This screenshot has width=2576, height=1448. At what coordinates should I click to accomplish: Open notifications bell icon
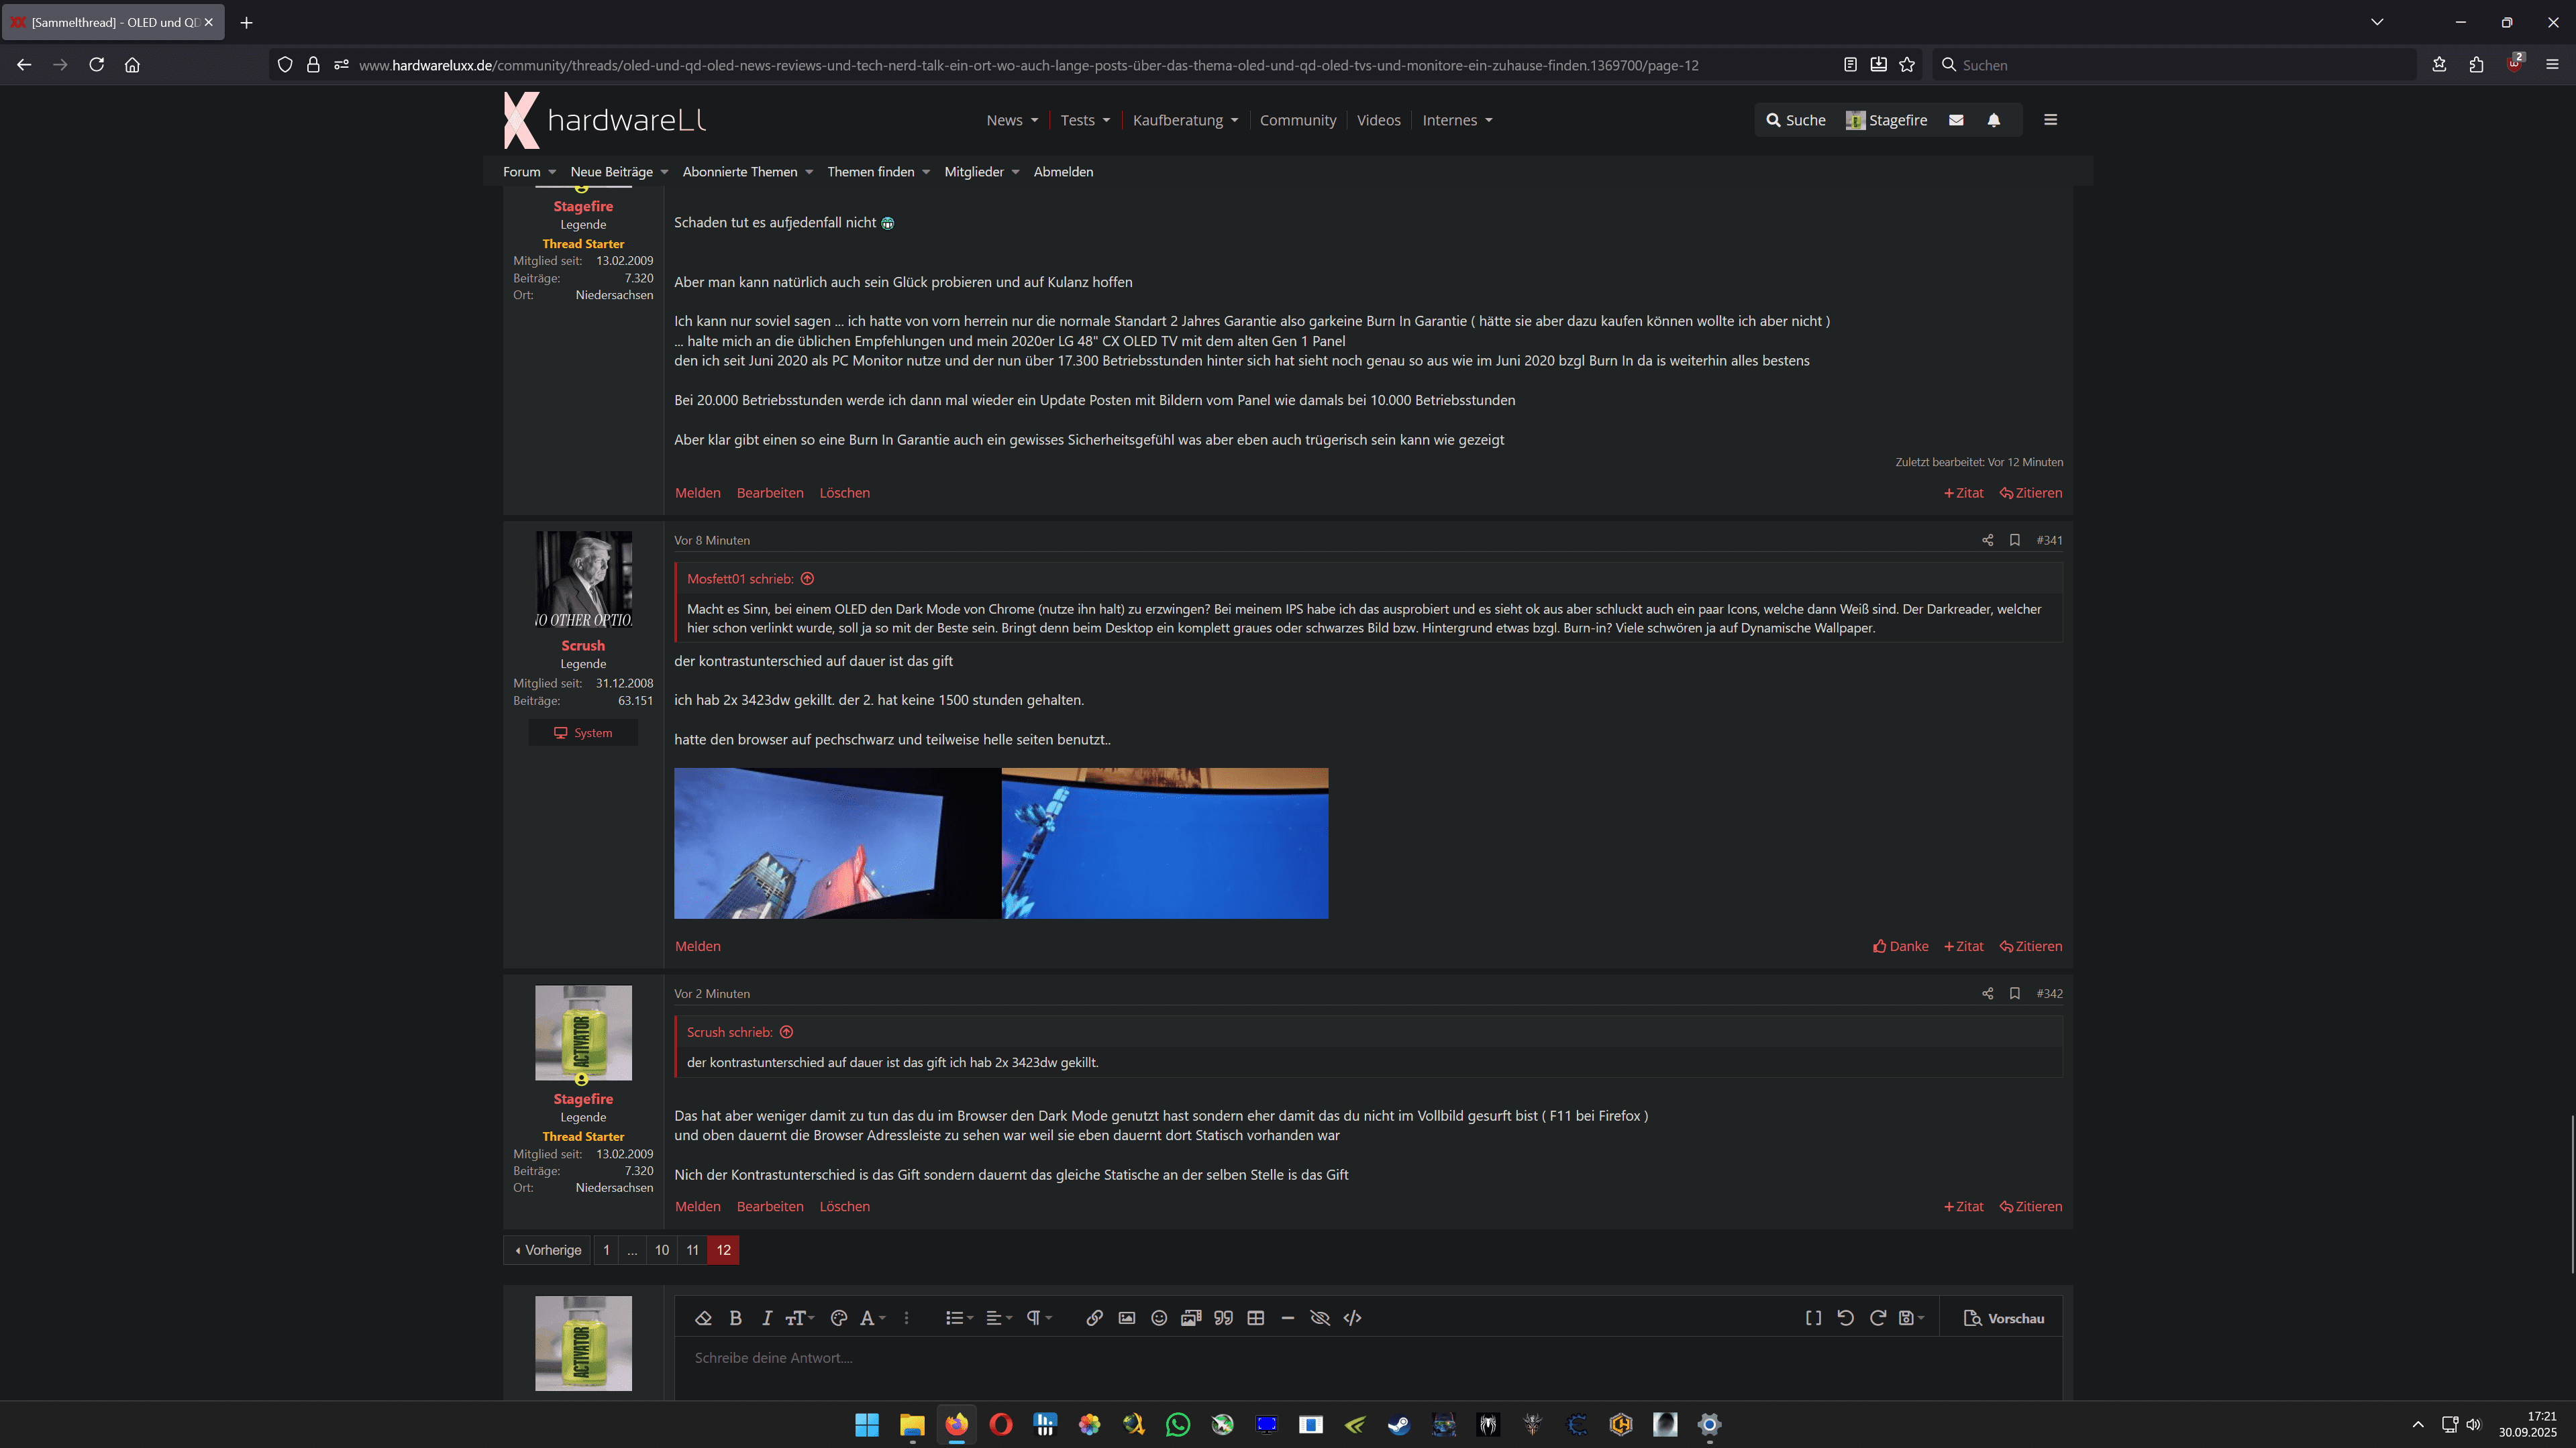[x=1994, y=120]
